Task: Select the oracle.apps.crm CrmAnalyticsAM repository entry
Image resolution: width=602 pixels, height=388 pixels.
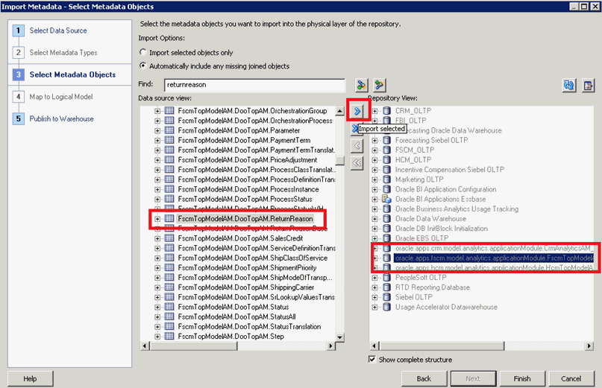Action: click(494, 248)
